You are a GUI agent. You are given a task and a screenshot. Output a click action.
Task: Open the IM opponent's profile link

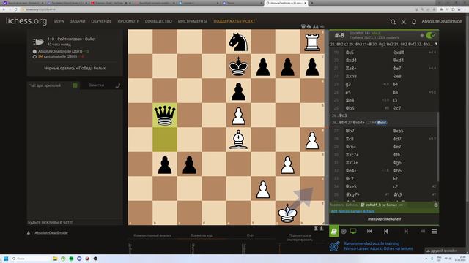click(x=58, y=56)
